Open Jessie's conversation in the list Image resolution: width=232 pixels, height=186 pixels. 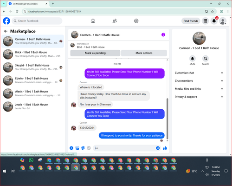tap(32, 106)
